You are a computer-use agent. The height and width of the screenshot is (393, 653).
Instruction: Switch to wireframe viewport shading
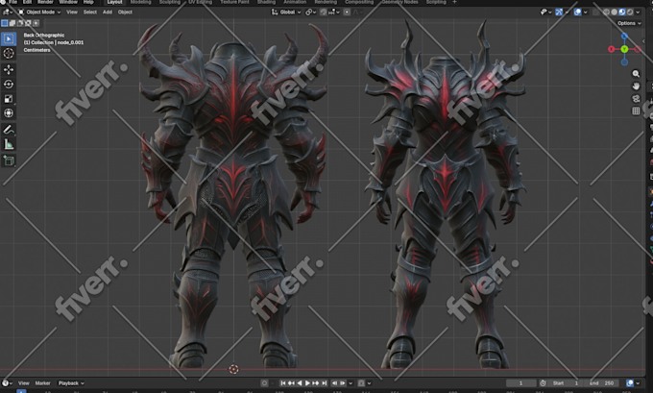pos(607,12)
